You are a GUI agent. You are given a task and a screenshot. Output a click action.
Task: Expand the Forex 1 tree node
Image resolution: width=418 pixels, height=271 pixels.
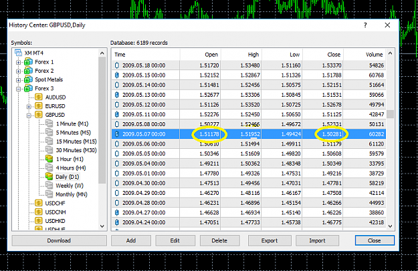18,63
